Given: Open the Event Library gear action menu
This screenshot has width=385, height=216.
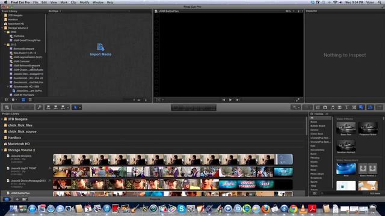Looking at the screenshot, I should pos(14,100).
